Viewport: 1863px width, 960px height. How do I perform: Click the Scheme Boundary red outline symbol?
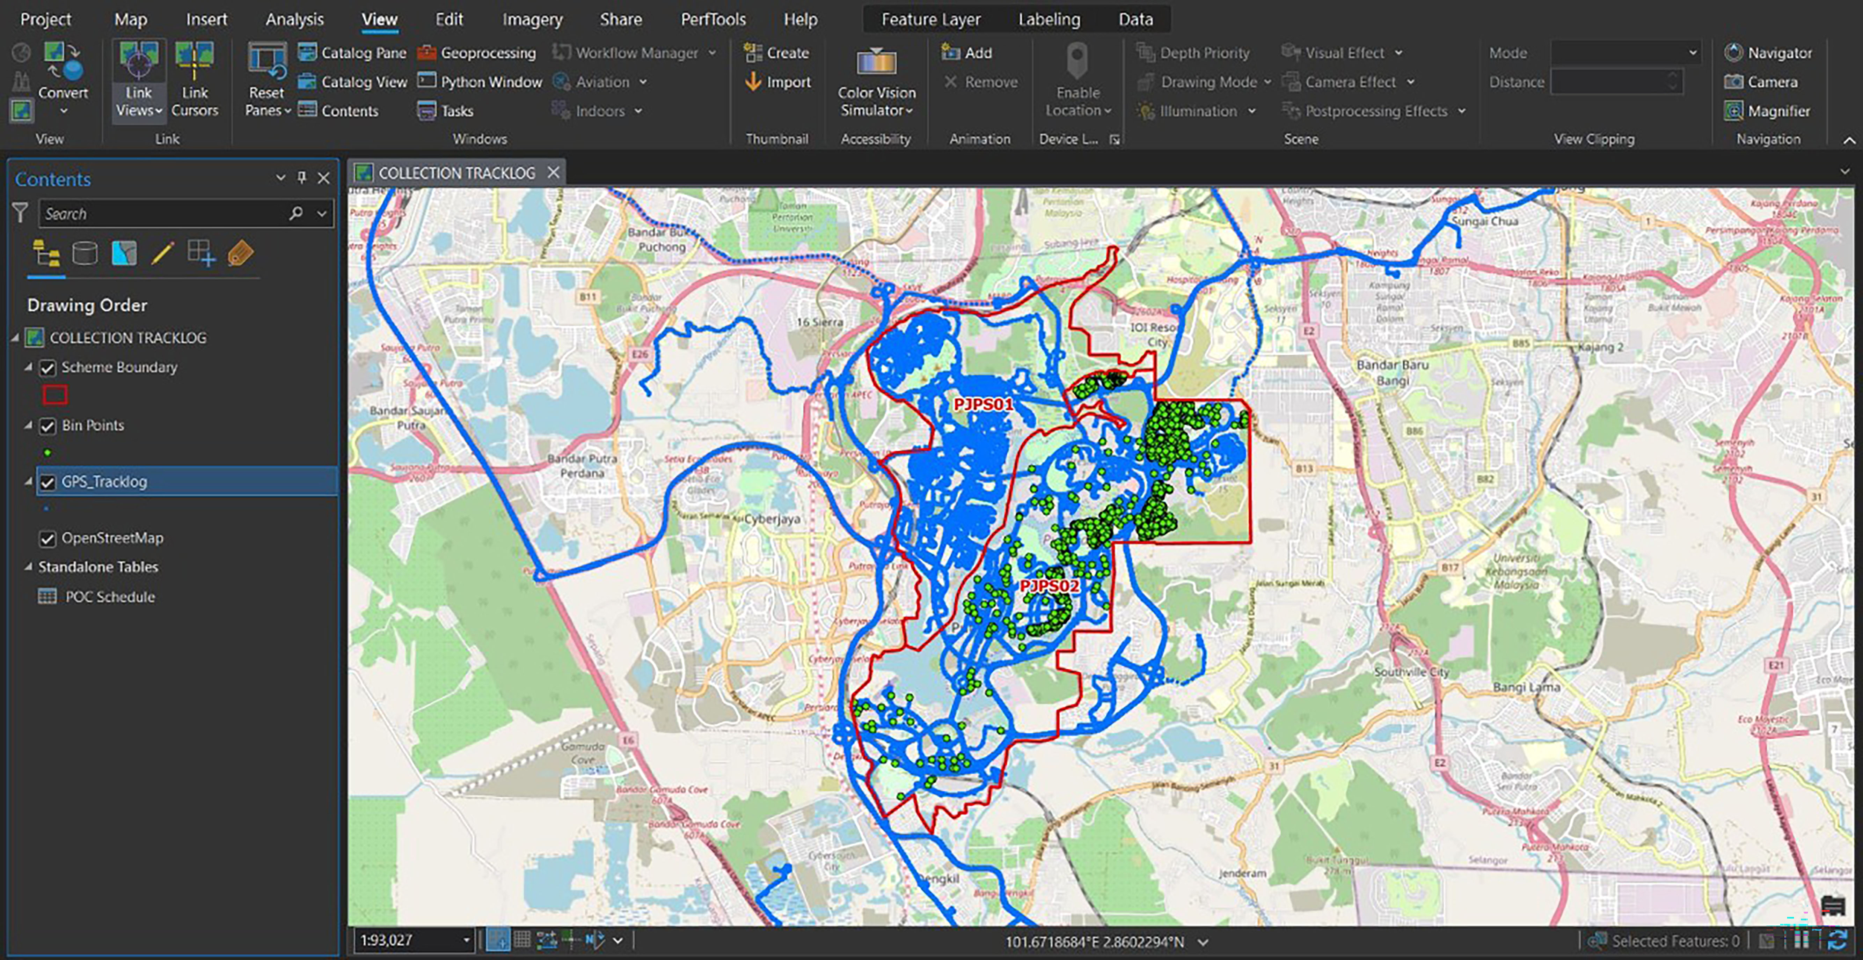55,395
